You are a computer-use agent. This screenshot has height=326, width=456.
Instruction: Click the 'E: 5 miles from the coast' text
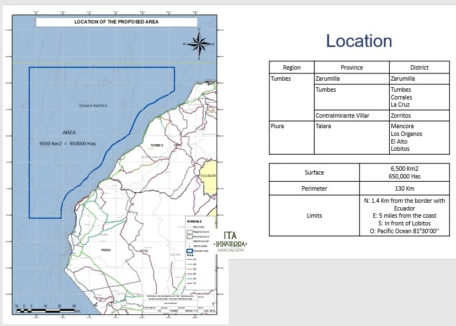point(405,215)
